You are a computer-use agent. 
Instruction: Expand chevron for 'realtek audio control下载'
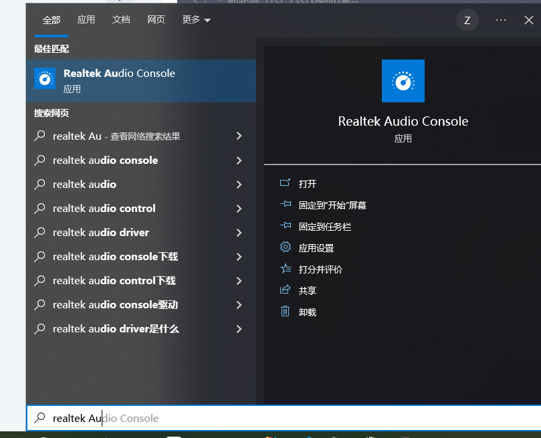pyautogui.click(x=239, y=281)
